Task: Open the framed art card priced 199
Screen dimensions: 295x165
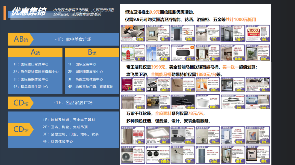Action: coord(258,135)
